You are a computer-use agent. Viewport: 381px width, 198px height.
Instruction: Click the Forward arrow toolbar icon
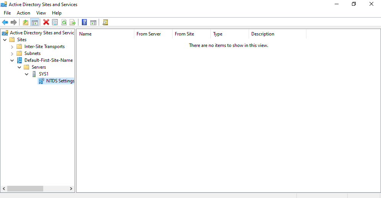click(x=14, y=23)
